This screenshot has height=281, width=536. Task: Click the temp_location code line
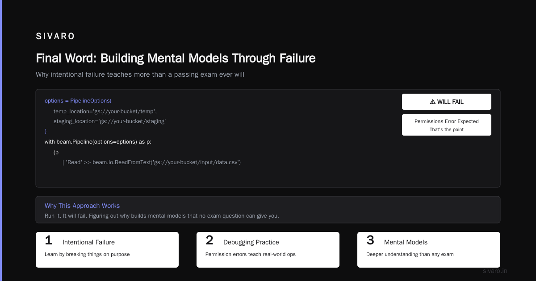coord(105,111)
